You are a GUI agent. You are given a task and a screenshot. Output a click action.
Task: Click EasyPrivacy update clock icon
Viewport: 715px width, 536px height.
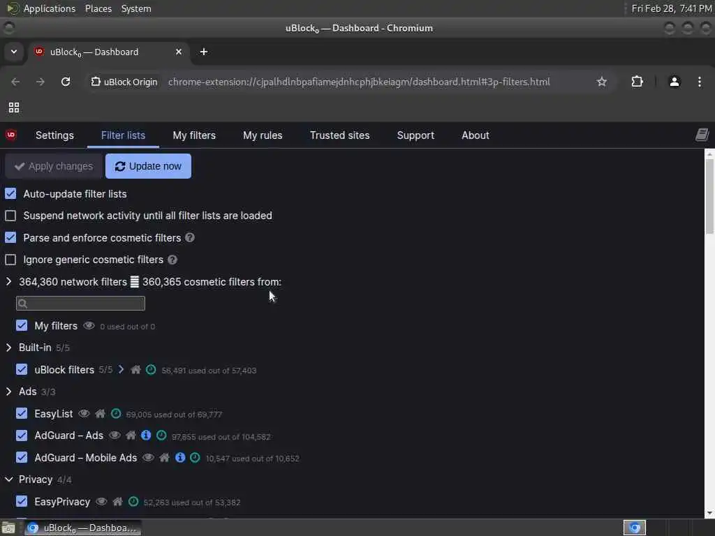(x=133, y=501)
